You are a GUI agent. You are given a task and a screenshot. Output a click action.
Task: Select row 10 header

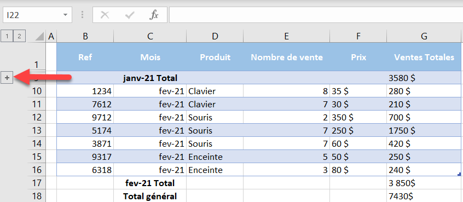point(37,91)
